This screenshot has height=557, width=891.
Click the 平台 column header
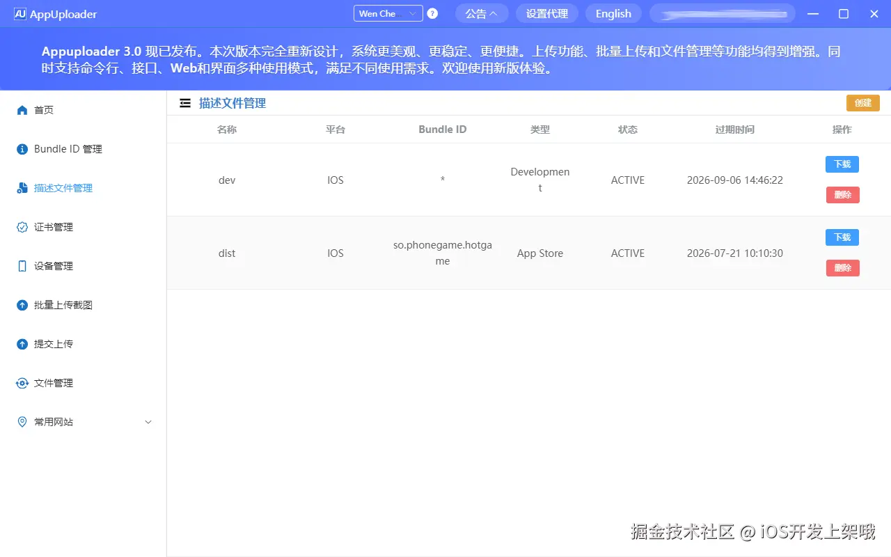[x=336, y=130]
